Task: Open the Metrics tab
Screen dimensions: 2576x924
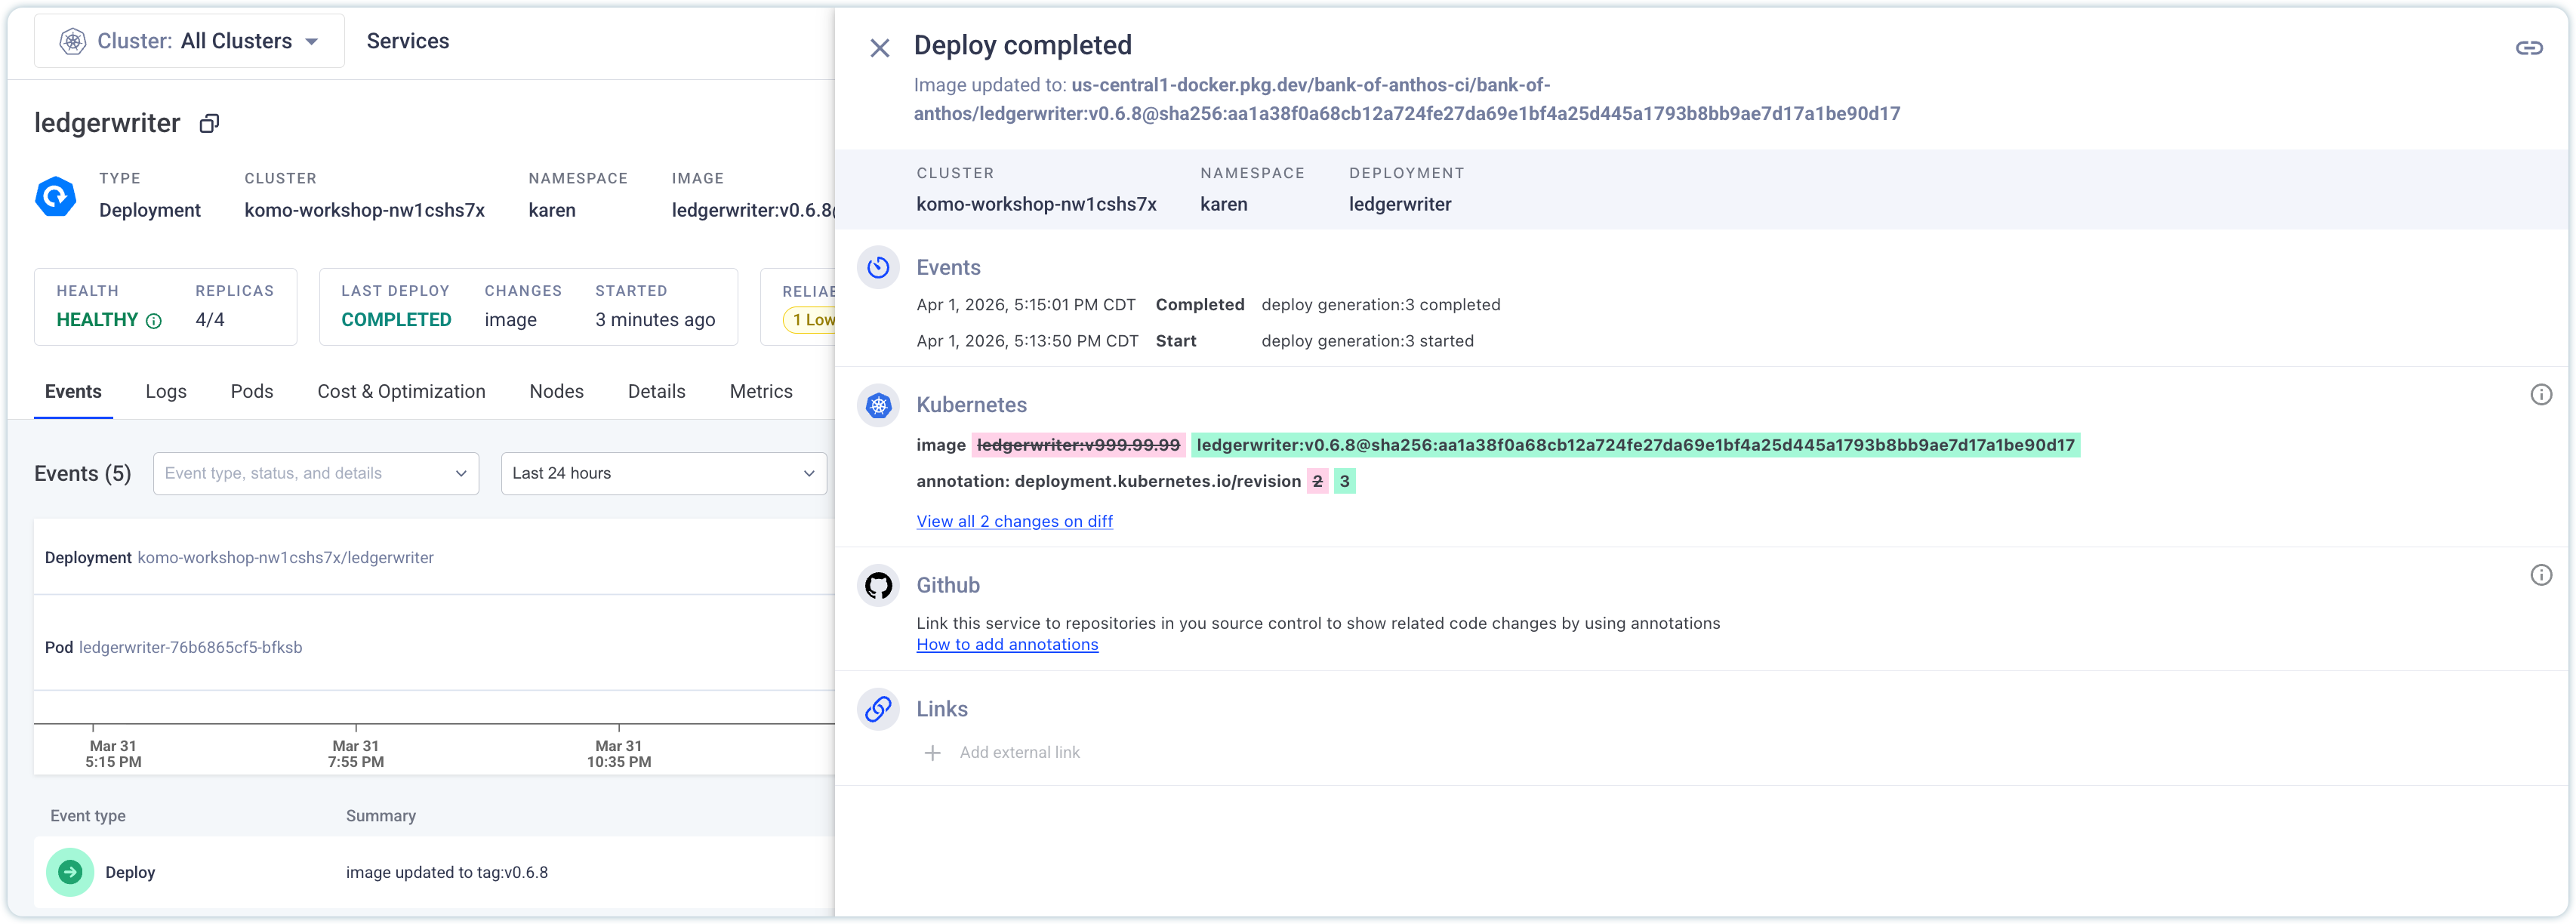Action: pos(761,392)
